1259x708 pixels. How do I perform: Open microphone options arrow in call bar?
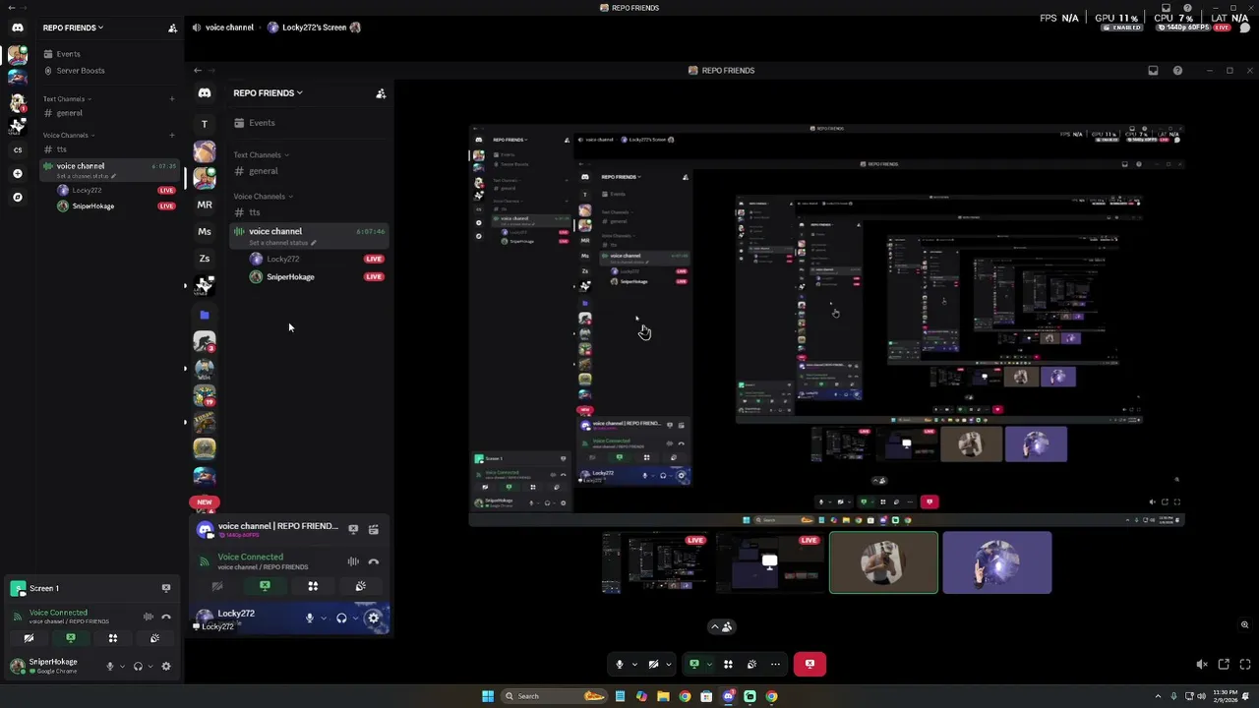point(634,664)
